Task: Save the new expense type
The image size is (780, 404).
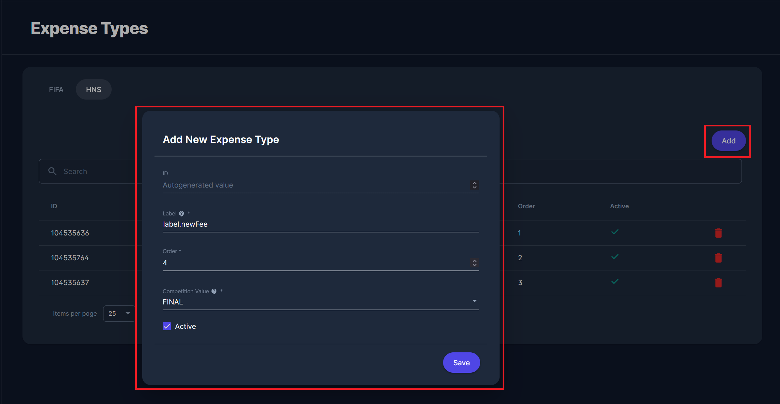Action: coord(461,363)
